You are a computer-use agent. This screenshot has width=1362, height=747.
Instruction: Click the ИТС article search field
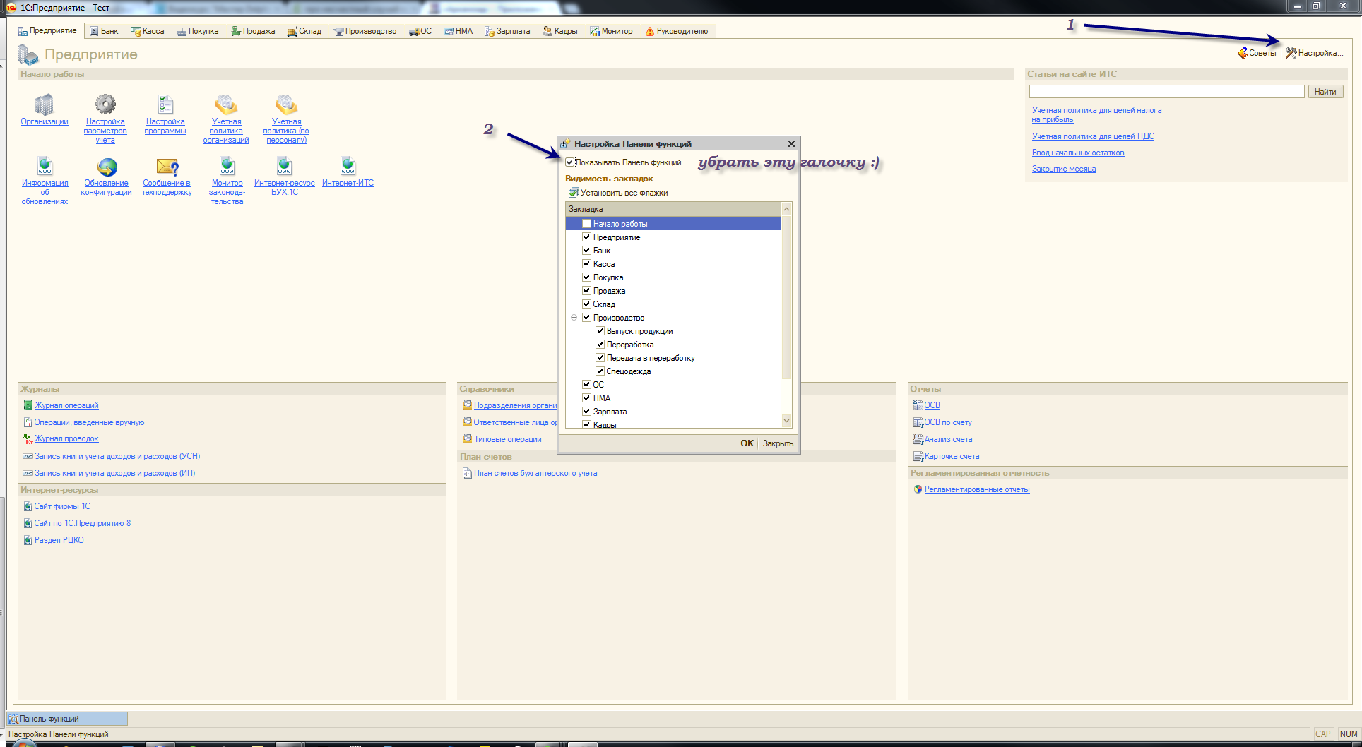tap(1166, 92)
